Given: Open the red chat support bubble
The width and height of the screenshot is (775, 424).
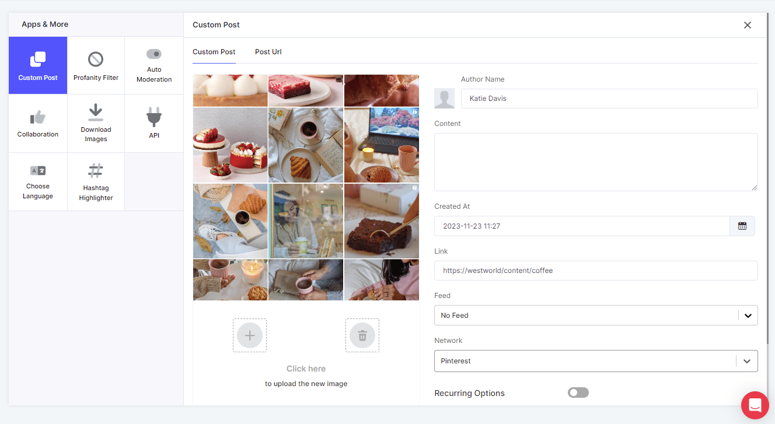Looking at the screenshot, I should pos(755,405).
